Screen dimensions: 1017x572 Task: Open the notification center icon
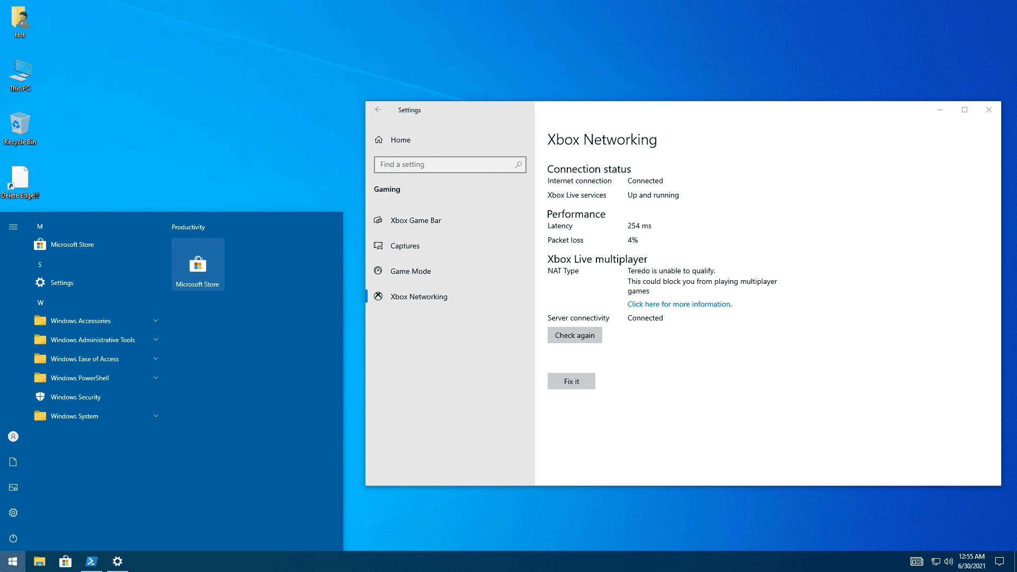(1000, 561)
